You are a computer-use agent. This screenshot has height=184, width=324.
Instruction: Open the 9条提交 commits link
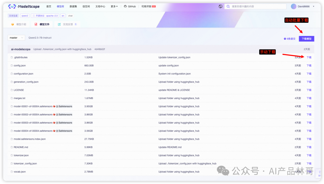(x=290, y=39)
